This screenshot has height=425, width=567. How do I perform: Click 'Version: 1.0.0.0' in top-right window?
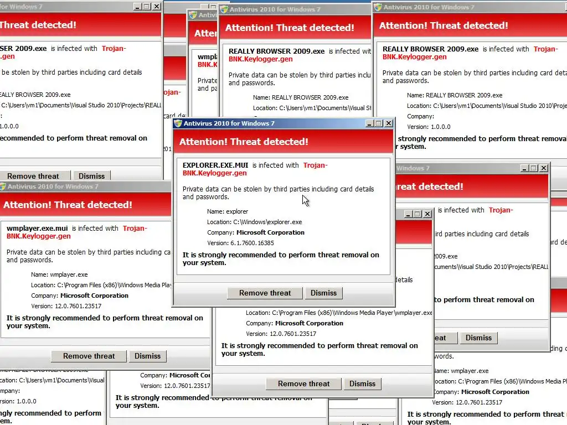429,127
